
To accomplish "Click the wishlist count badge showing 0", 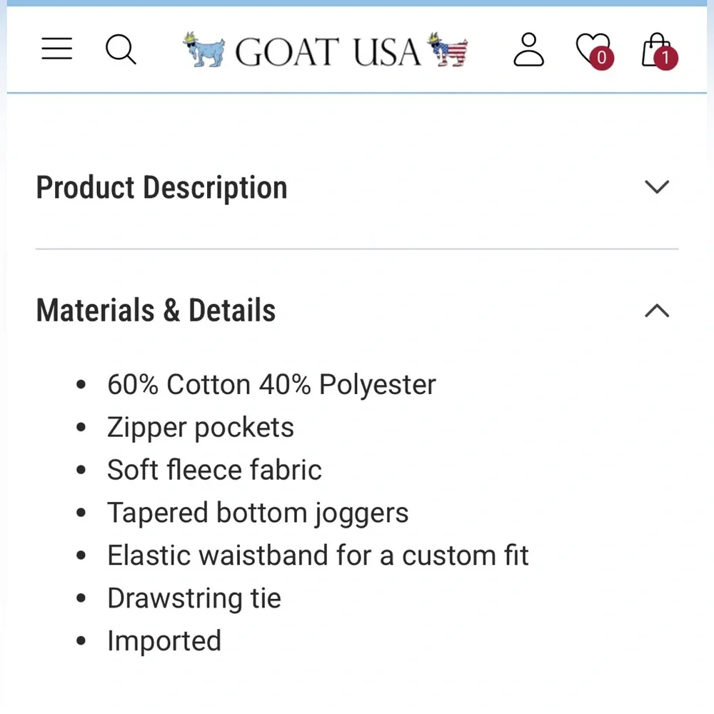I will point(601,58).
